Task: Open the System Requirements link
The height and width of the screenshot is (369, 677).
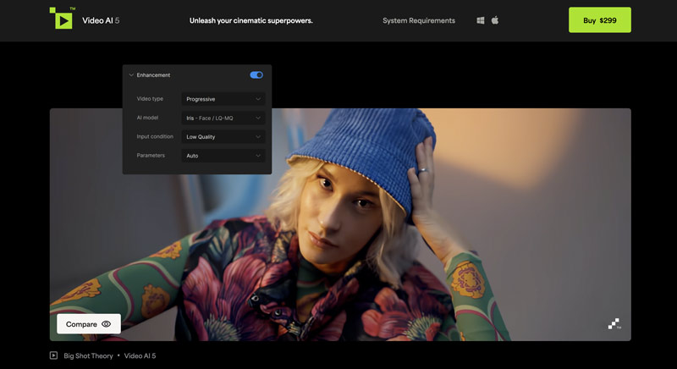Action: (x=418, y=20)
